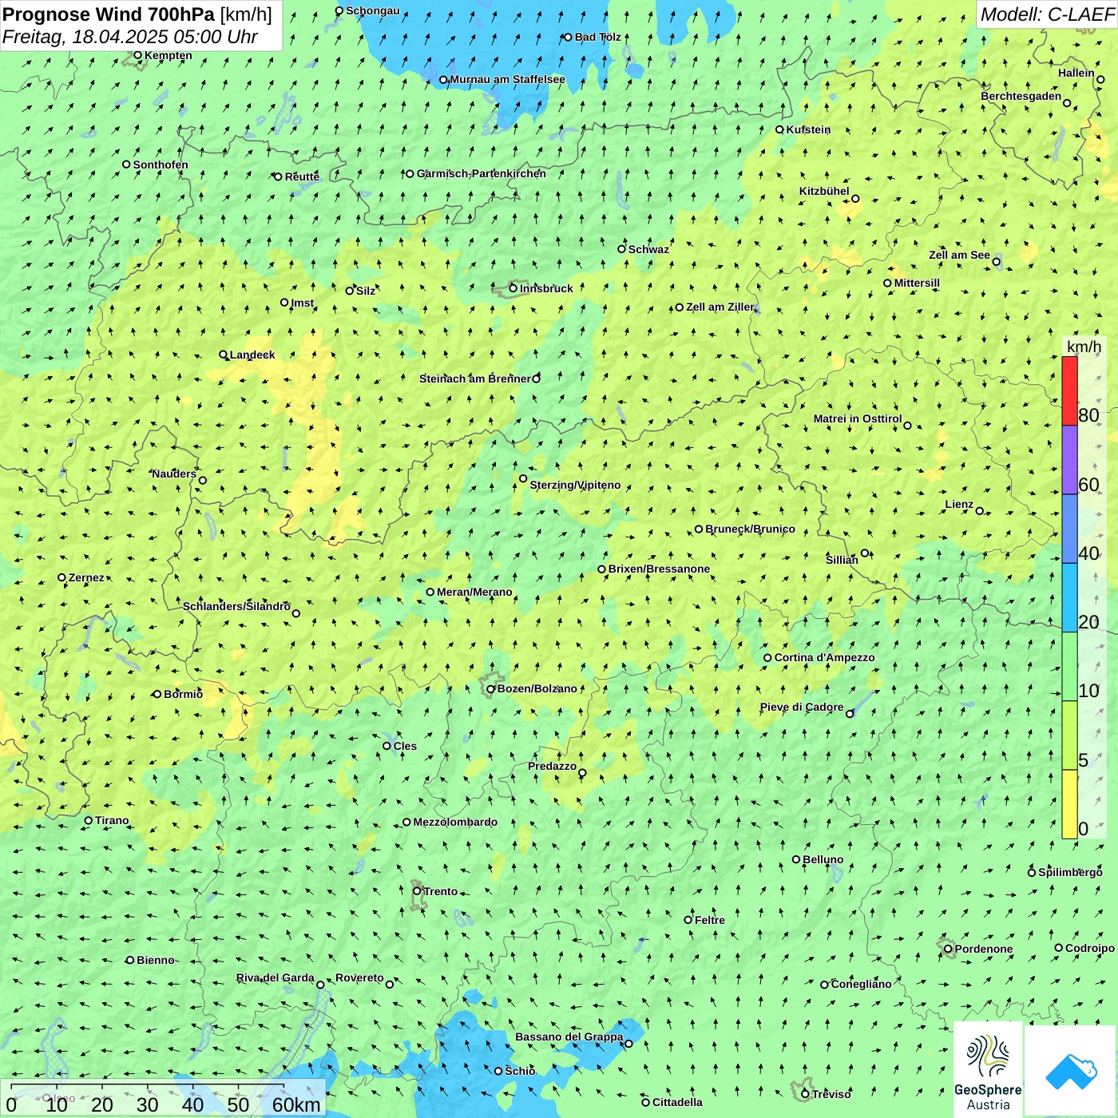Image resolution: width=1118 pixels, height=1118 pixels.
Task: Click the 'Zell am Ziller' label
Action: tap(720, 307)
